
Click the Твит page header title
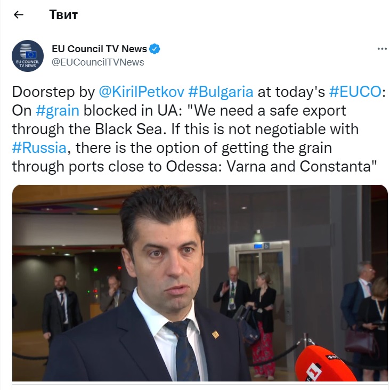pyautogui.click(x=63, y=15)
